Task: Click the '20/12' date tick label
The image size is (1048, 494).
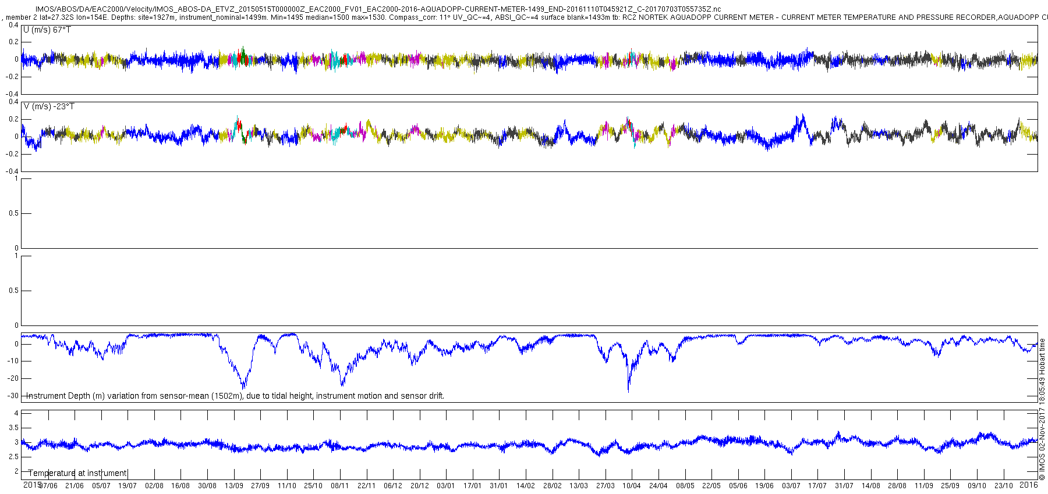Action: click(420, 486)
